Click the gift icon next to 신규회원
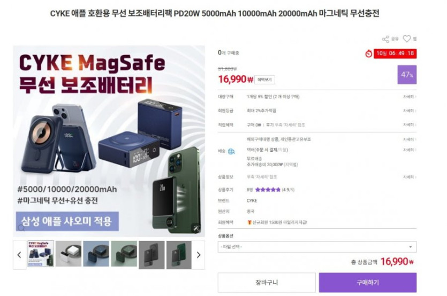This screenshot has width=447, height=296. click(x=249, y=222)
